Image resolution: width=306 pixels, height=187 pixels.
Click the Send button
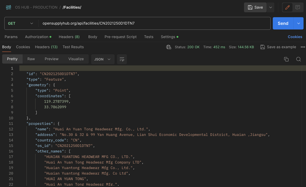tap(283, 23)
